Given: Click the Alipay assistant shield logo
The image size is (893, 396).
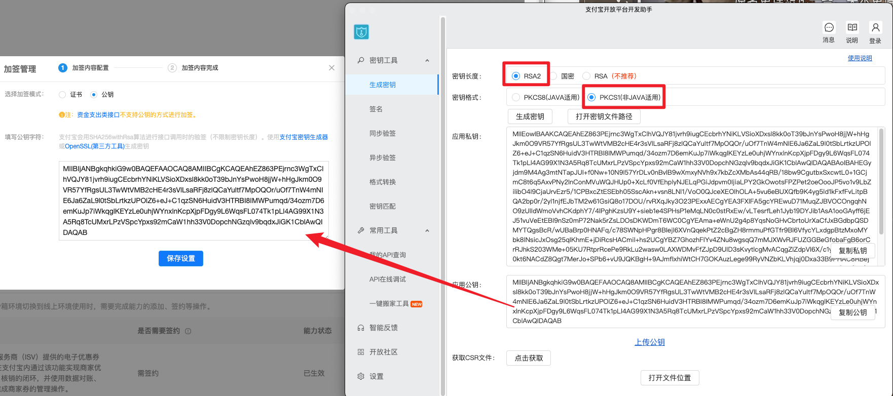Looking at the screenshot, I should [361, 32].
